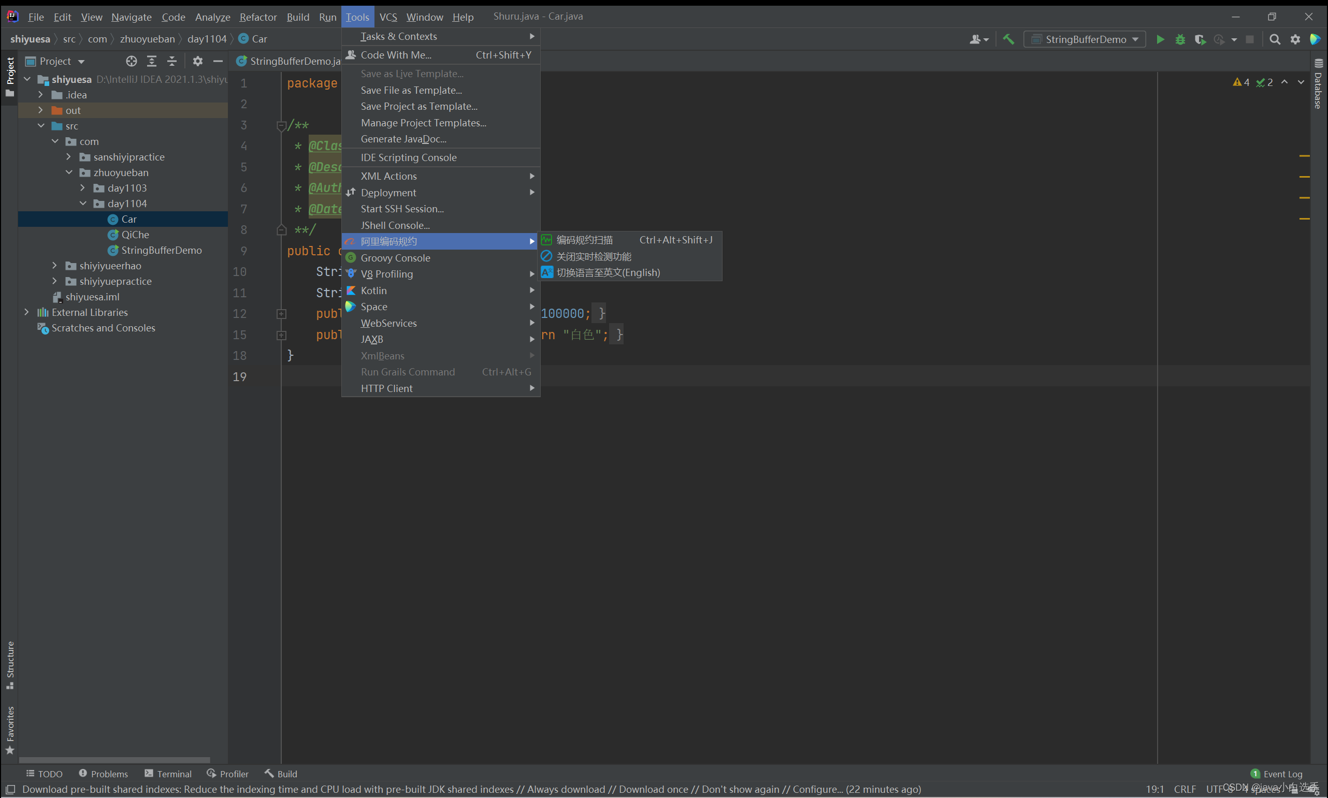Collapse the zhuoyueban package
Screen dimensions: 1328x798
[x=69, y=172]
